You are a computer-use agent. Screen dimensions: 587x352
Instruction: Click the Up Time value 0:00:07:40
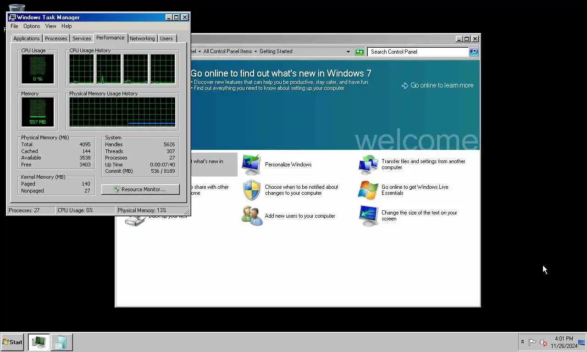[x=162, y=165]
